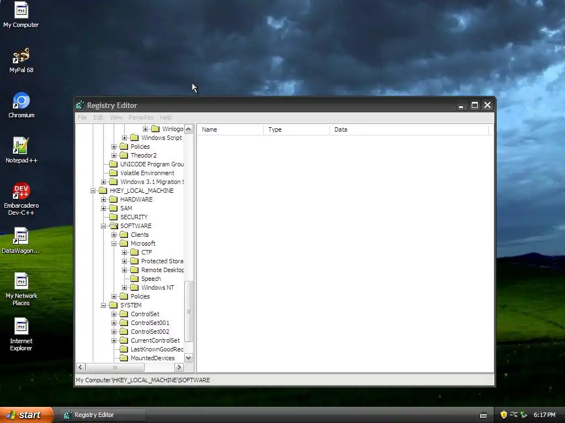Click the SAM key folder icon

(114, 208)
